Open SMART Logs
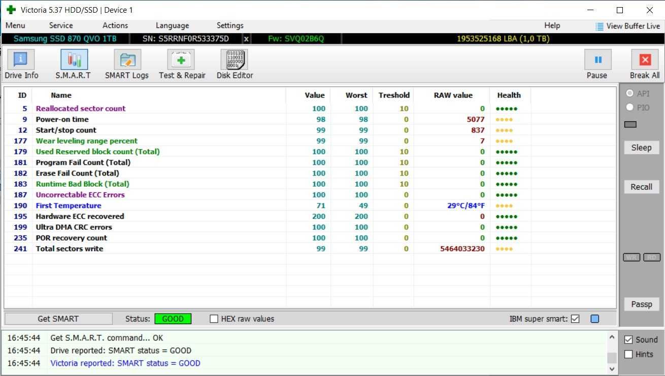 pos(127,64)
